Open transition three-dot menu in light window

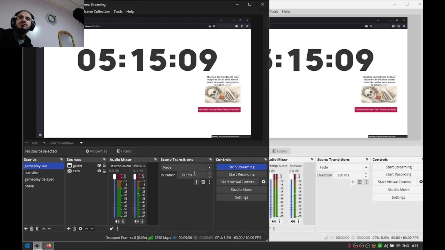366,182
